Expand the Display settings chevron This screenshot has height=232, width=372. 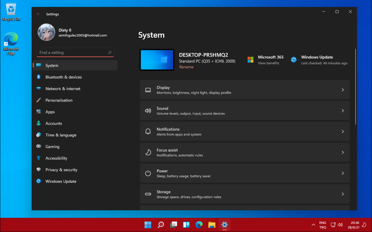(343, 90)
